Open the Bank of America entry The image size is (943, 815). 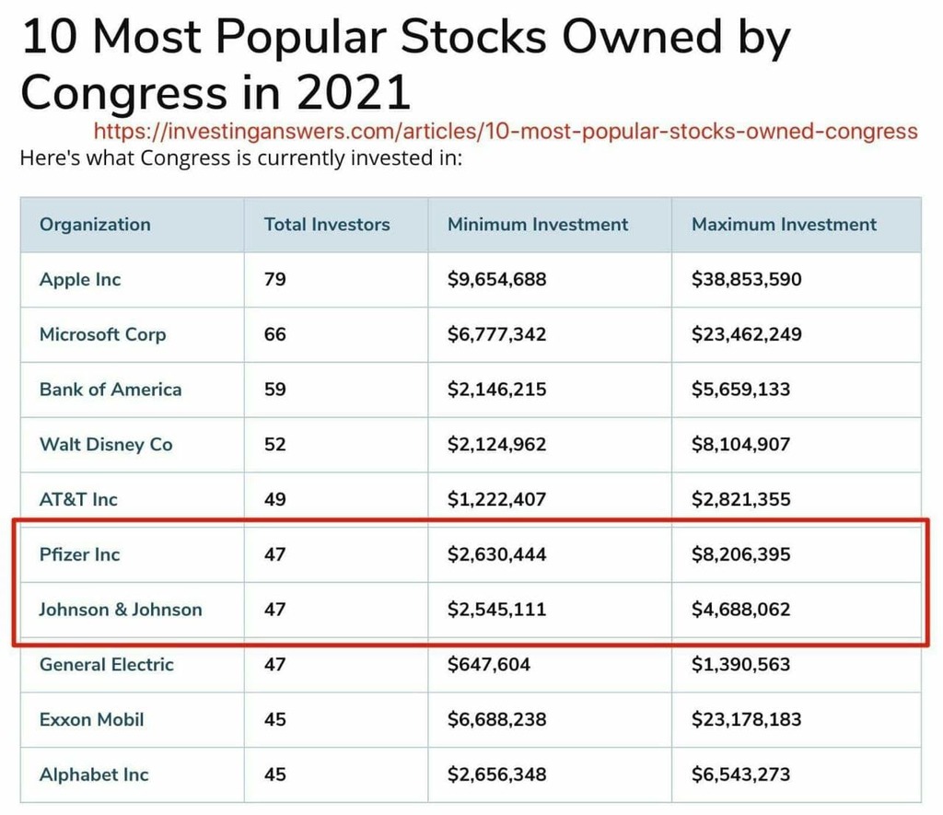(111, 390)
